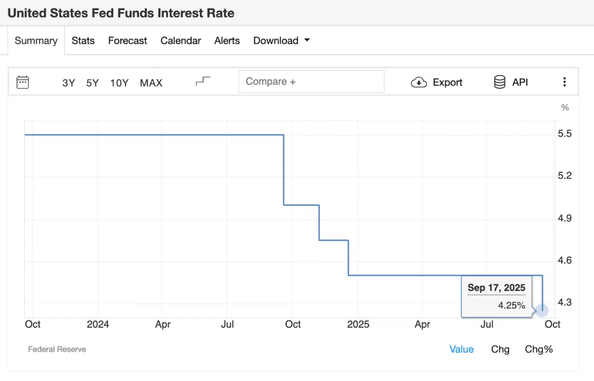This screenshot has width=594, height=381.
Task: Click the calendar icon in chart toolbar
Action: click(x=23, y=82)
